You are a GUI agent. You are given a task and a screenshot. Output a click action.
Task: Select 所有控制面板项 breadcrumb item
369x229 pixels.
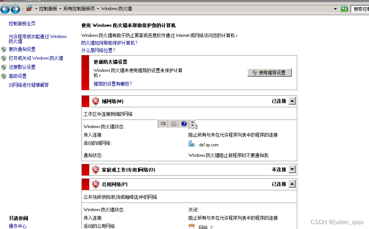point(79,9)
